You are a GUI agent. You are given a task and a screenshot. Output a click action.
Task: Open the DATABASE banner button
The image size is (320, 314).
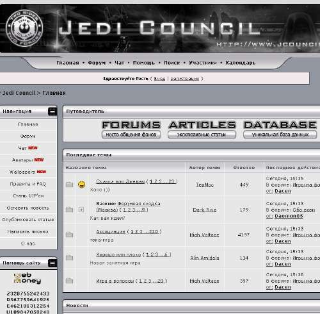[280, 130]
